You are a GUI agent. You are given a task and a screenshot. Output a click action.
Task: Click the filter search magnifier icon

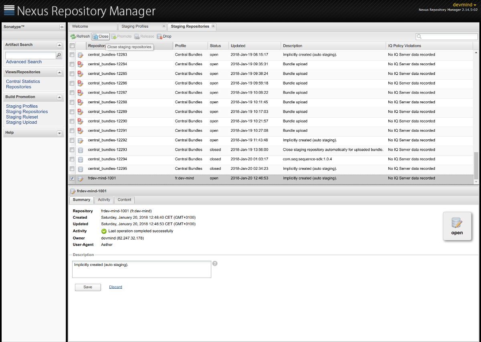(x=419, y=36)
